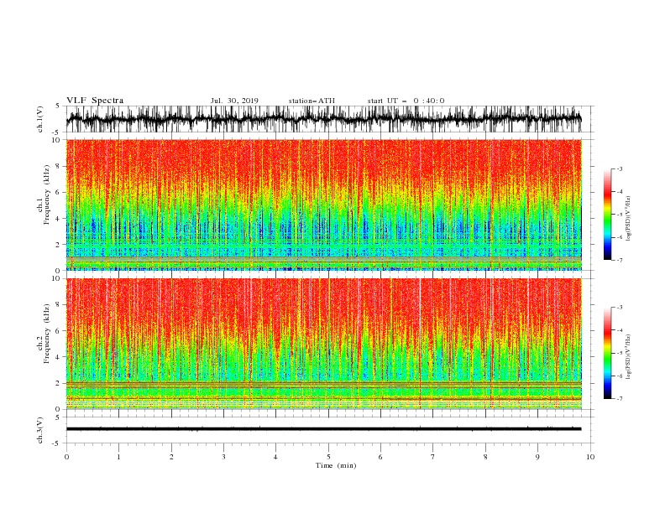This screenshot has height=513, width=665.
Task: Click the "-3" label of ch.1 color bar
Action: click(x=620, y=168)
